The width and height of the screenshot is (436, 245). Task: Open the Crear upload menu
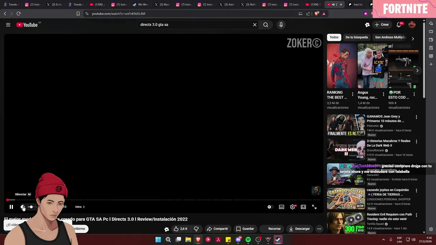pyautogui.click(x=382, y=24)
